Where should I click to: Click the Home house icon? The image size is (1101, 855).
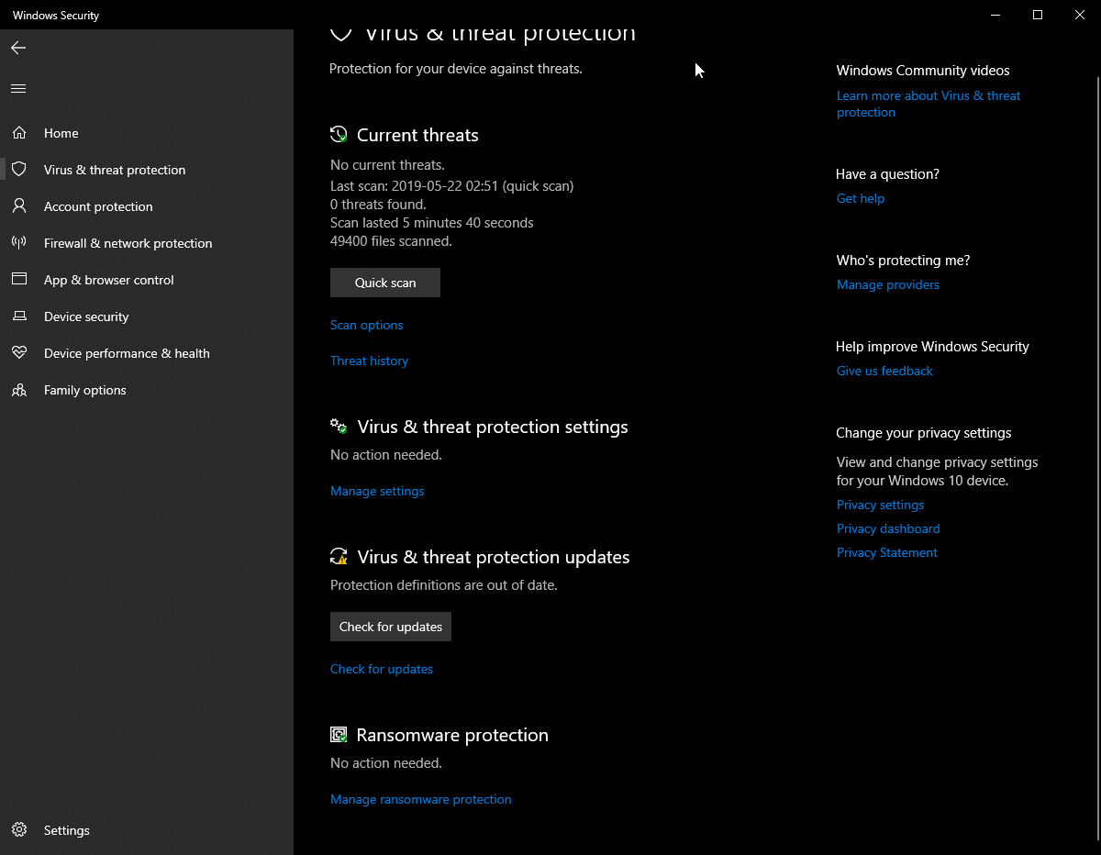pyautogui.click(x=19, y=133)
